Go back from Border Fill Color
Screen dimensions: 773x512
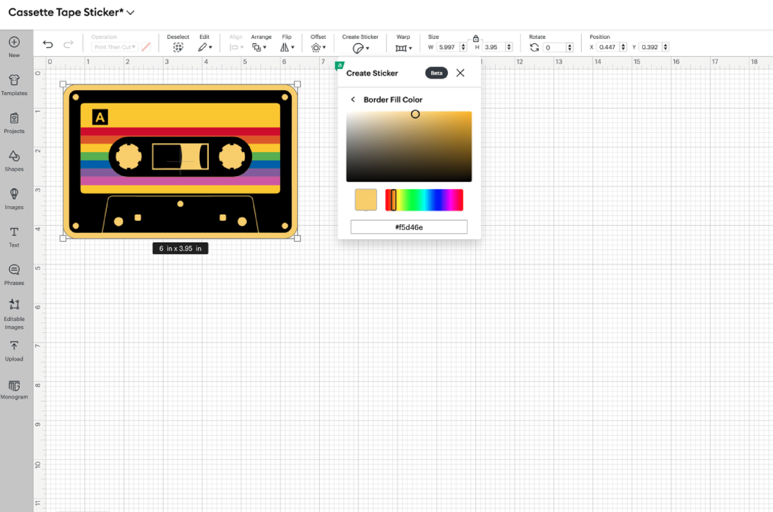point(353,99)
